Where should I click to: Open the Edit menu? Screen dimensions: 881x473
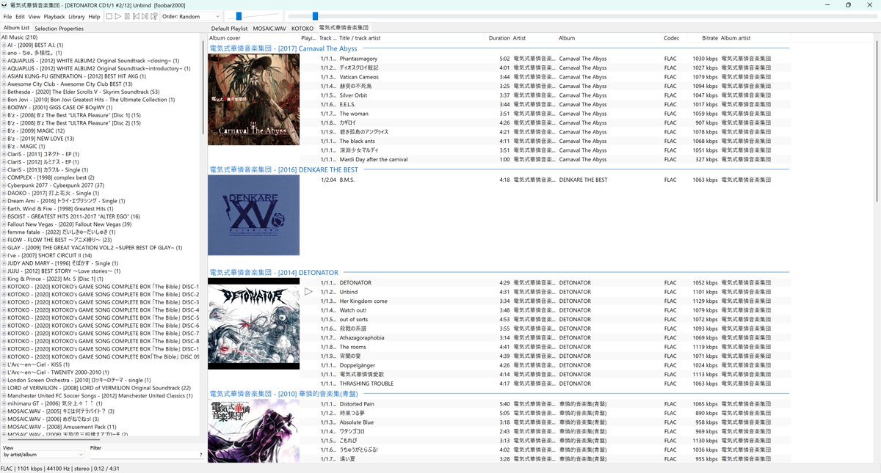[20, 16]
